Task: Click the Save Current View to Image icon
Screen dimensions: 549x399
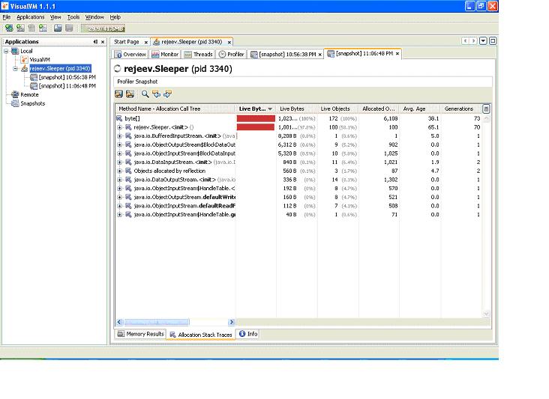Action: [x=130, y=94]
